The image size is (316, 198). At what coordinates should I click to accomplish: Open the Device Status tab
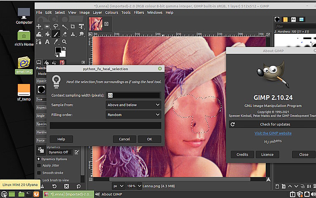pos(46,62)
